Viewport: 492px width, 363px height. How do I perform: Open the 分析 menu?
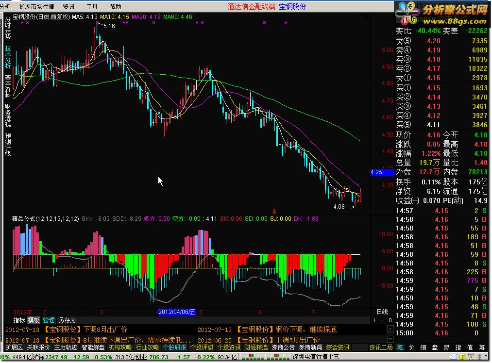[x=5, y=7]
